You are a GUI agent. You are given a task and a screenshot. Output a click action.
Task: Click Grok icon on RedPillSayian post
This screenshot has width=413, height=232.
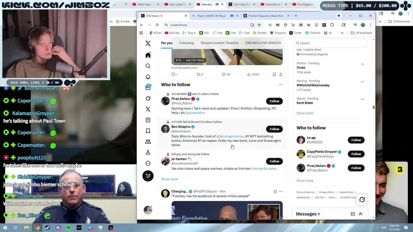coord(275,191)
